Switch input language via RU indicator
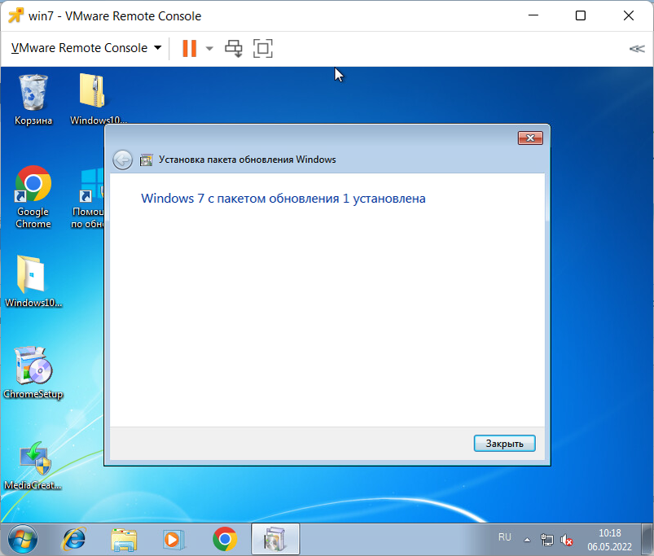The height and width of the screenshot is (556, 654). pyautogui.click(x=505, y=537)
